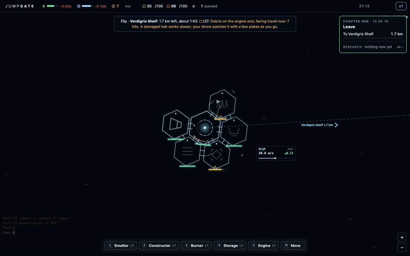Choose Constructor L1 in the build bar

tap(159, 245)
